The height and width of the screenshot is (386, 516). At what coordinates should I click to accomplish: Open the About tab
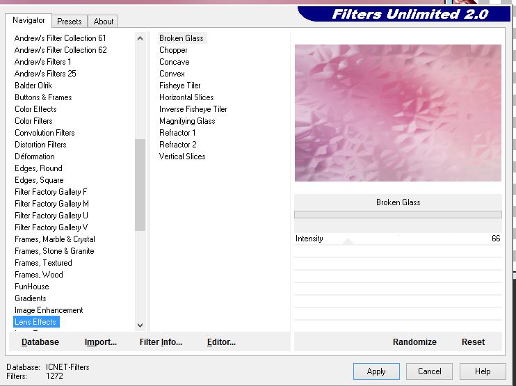104,22
